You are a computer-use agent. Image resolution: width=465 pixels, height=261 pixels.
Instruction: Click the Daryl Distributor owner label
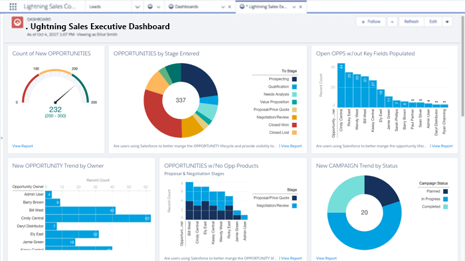pos(31,226)
